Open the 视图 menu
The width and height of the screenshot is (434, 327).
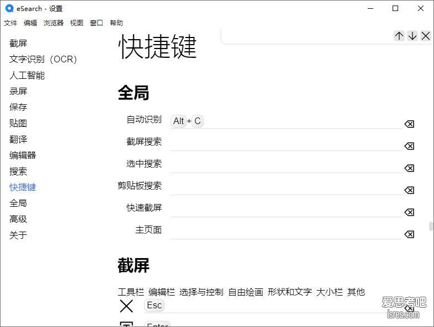click(77, 23)
